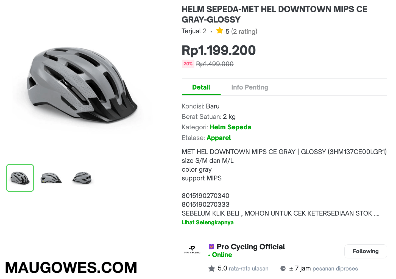This screenshot has width=396, height=279.
Task: Select the side-view helmet thumbnail
Action: (x=51, y=178)
